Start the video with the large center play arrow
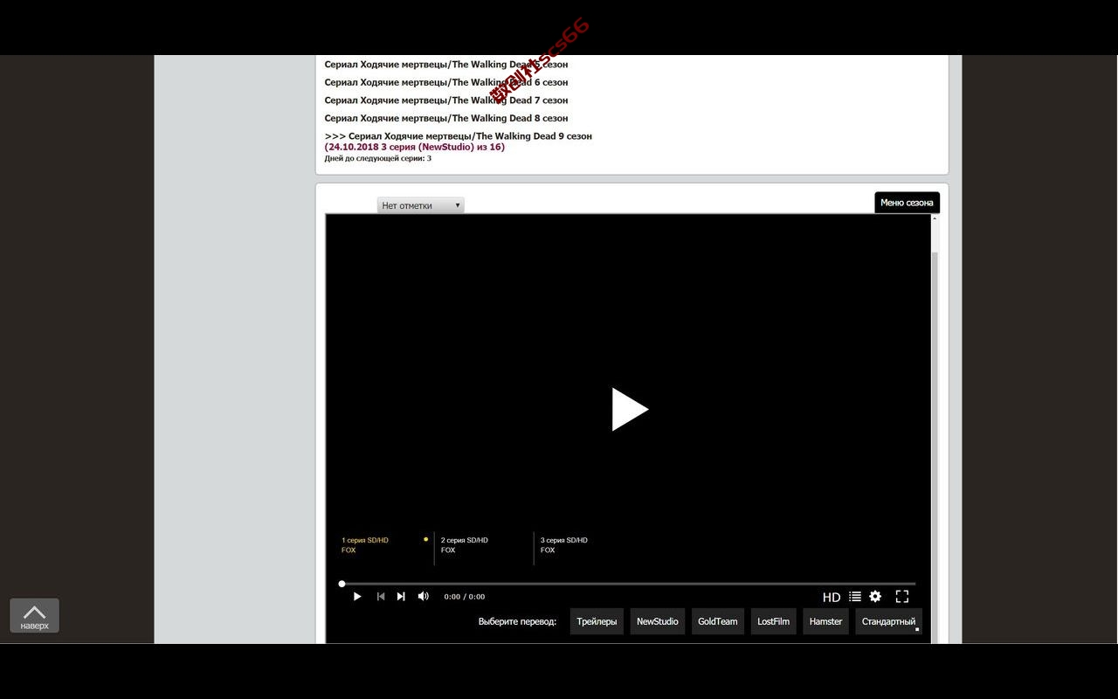This screenshot has width=1118, height=699. click(x=630, y=409)
